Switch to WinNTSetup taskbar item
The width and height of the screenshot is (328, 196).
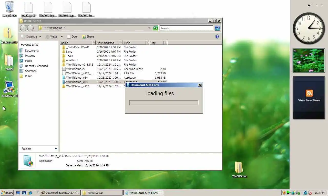coord(102,193)
